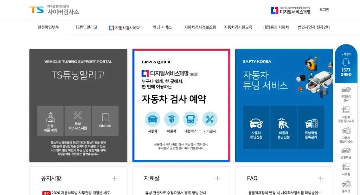Screen dimensions: 360x195
Task: Click the 자동차 검사 예약 heading
Action: click(x=174, y=99)
